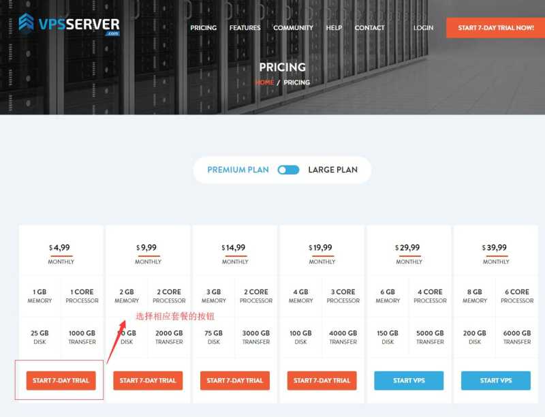545x417 pixels.
Task: Click the 8 GB Memory cell
Action: (x=474, y=296)
